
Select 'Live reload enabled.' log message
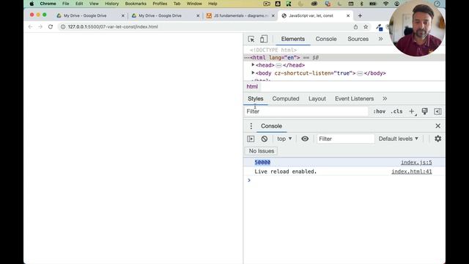[285, 172]
